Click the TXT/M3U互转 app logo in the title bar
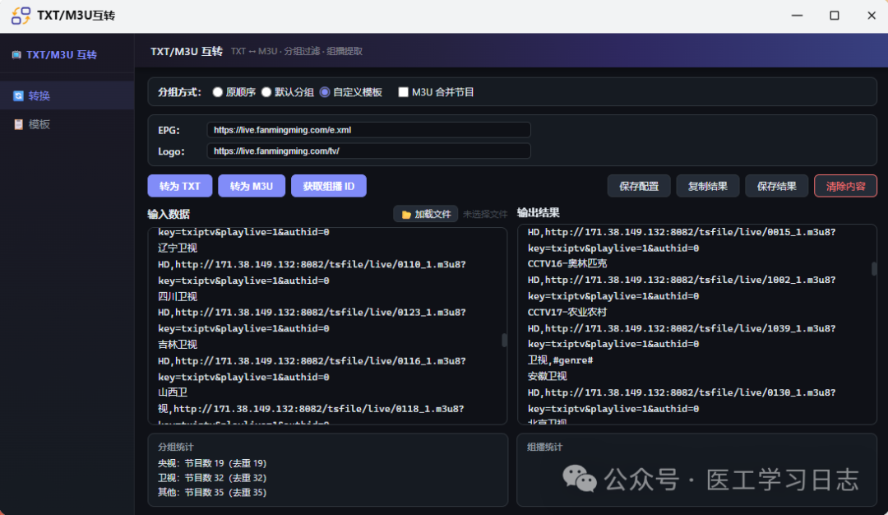 [x=20, y=15]
